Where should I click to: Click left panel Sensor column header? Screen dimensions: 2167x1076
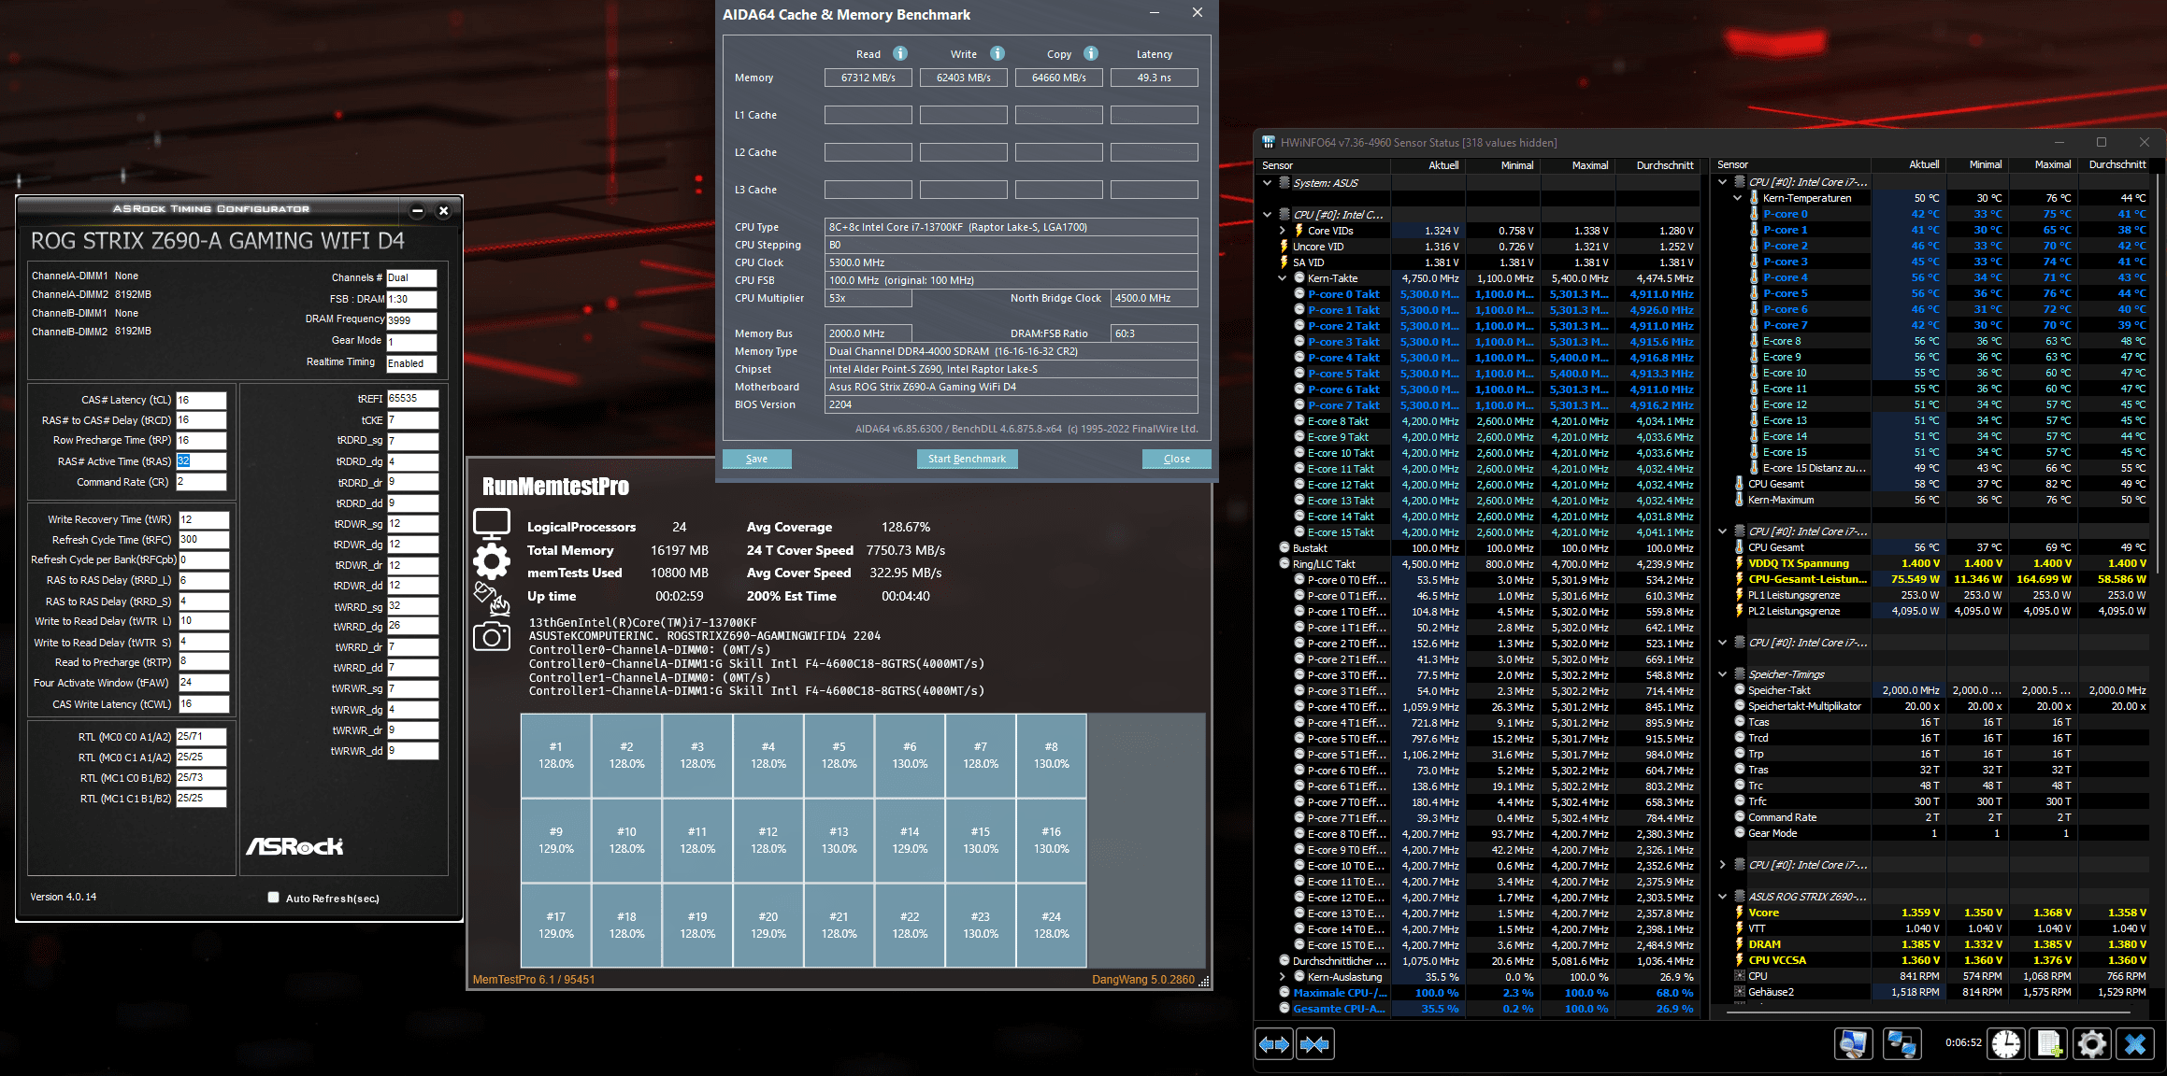tap(1323, 165)
